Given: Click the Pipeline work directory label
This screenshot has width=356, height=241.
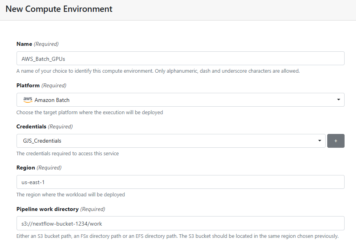Looking at the screenshot, I should pyautogui.click(x=47, y=209).
